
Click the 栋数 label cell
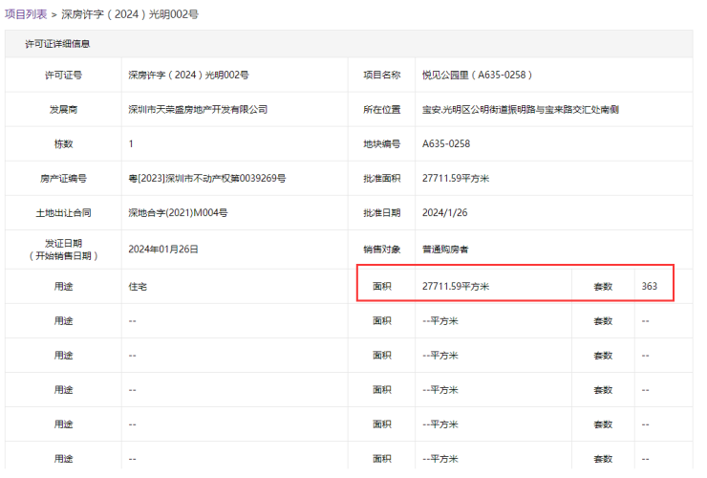point(64,143)
